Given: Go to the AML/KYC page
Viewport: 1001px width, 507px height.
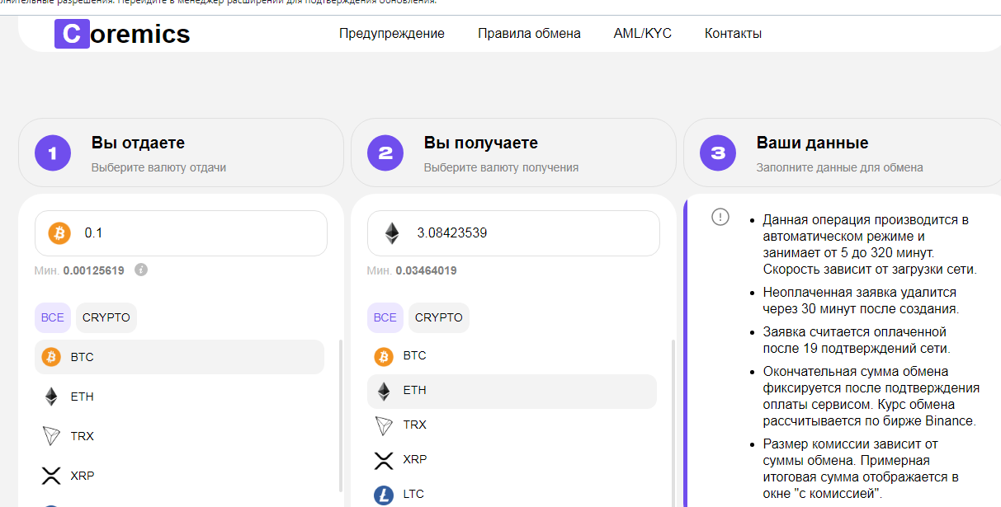Looking at the screenshot, I should (x=642, y=34).
